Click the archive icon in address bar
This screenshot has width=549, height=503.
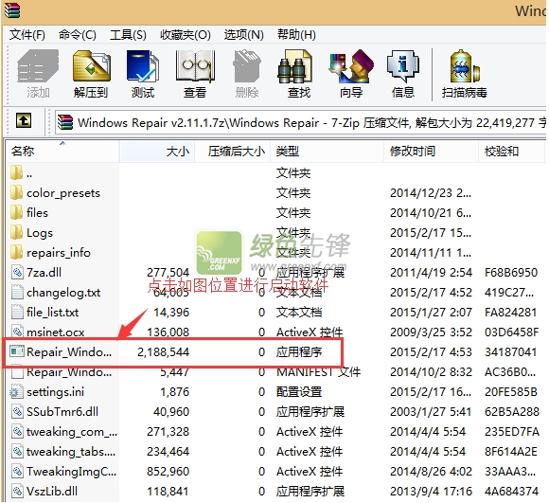pos(65,122)
